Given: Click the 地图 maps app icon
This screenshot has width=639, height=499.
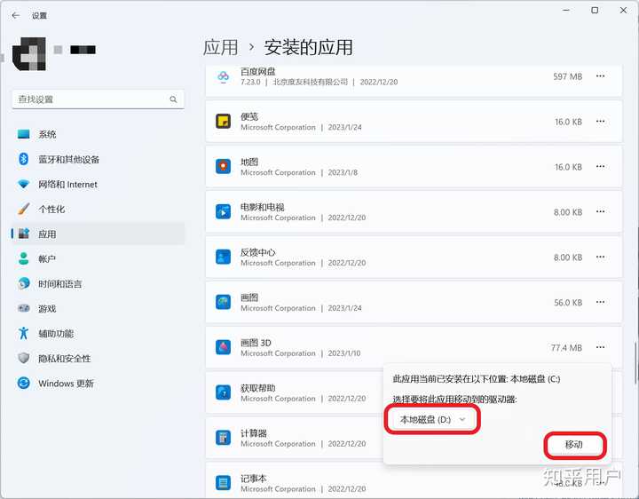Looking at the screenshot, I should 223,167.
